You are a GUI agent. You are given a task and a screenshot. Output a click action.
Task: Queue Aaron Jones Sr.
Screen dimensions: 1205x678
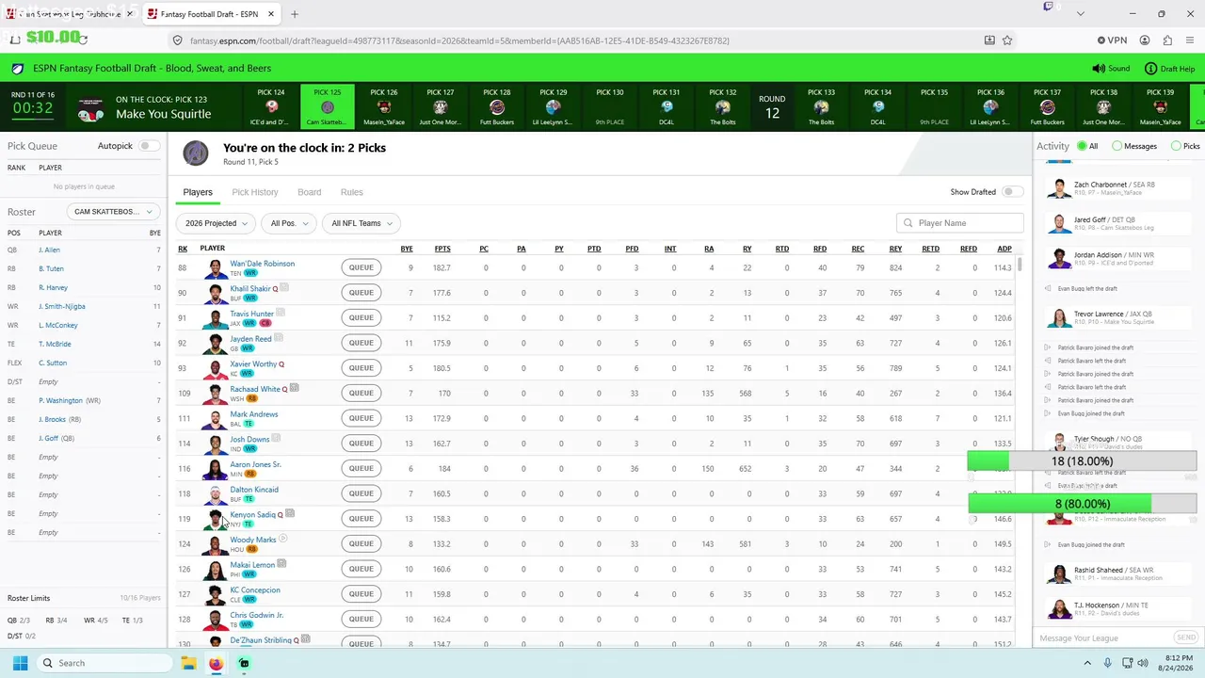point(361,468)
